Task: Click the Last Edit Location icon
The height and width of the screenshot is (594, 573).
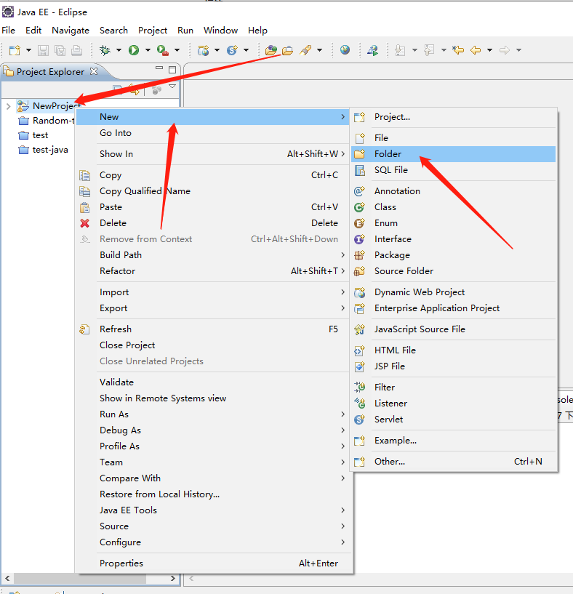Action: pyautogui.click(x=458, y=50)
